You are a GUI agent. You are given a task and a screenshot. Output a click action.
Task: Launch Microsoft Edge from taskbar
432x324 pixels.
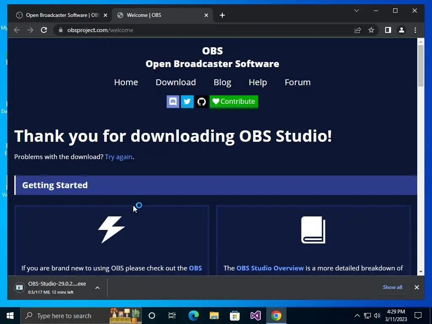(193, 316)
